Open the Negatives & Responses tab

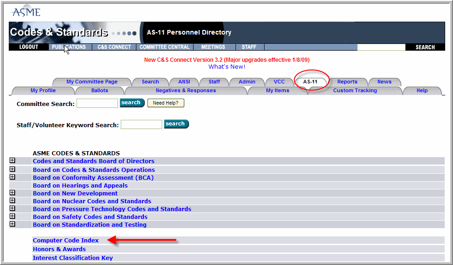186,90
